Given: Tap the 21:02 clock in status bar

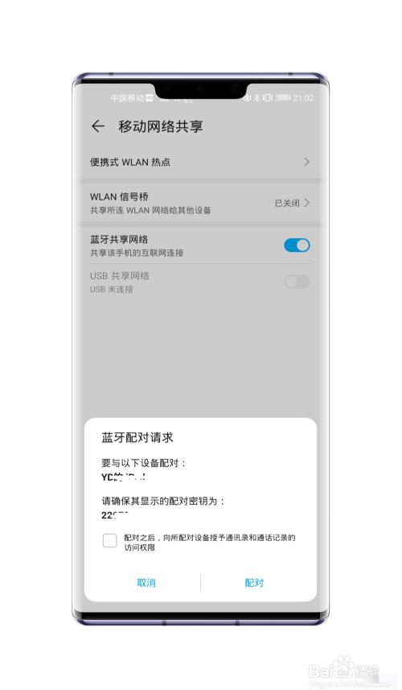Looking at the screenshot, I should [x=304, y=97].
